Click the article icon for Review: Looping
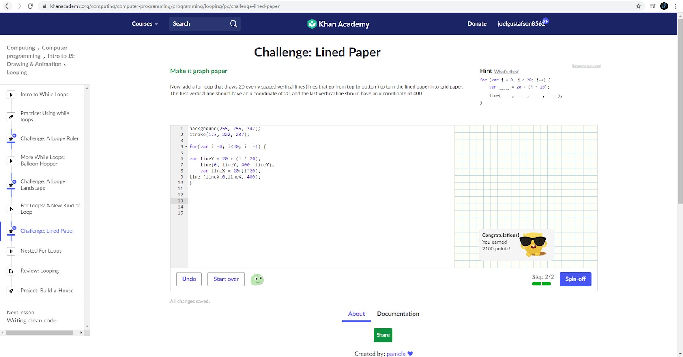683x357 pixels. pos(11,271)
